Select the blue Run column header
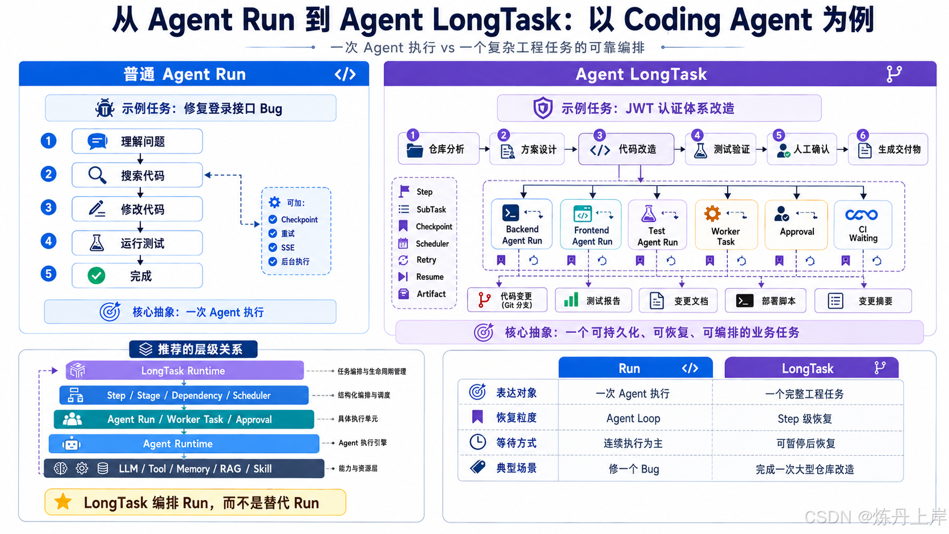The height and width of the screenshot is (534, 949). tap(636, 368)
